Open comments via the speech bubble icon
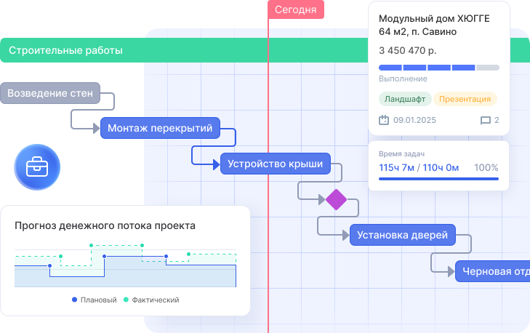530x333 pixels. [x=486, y=121]
